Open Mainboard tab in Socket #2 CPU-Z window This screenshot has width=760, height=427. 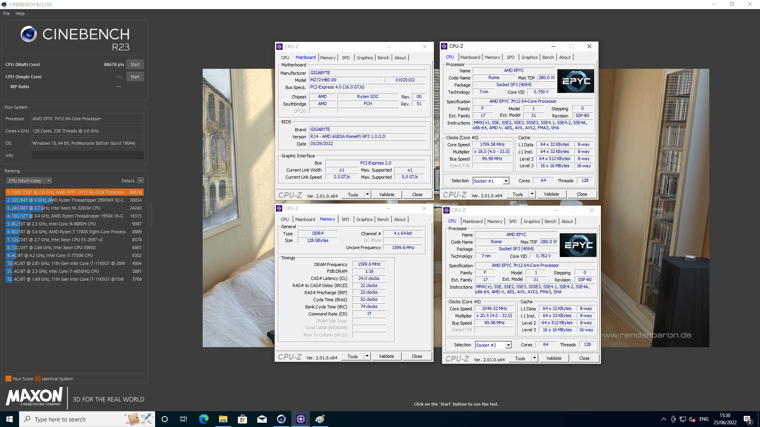click(x=473, y=221)
